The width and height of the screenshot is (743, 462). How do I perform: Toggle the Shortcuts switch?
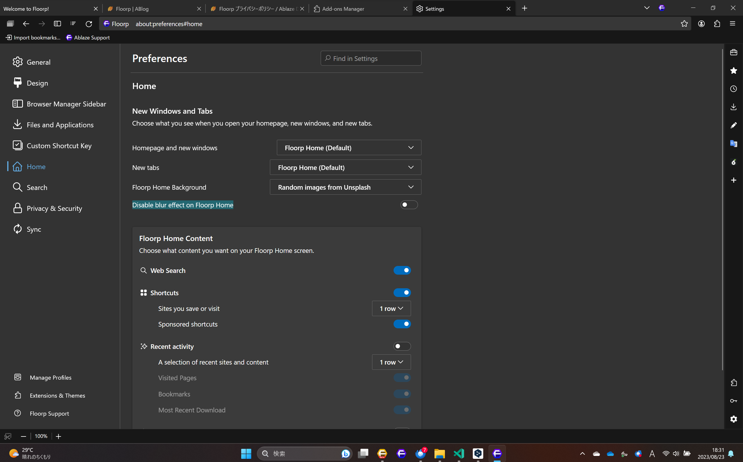(402, 293)
